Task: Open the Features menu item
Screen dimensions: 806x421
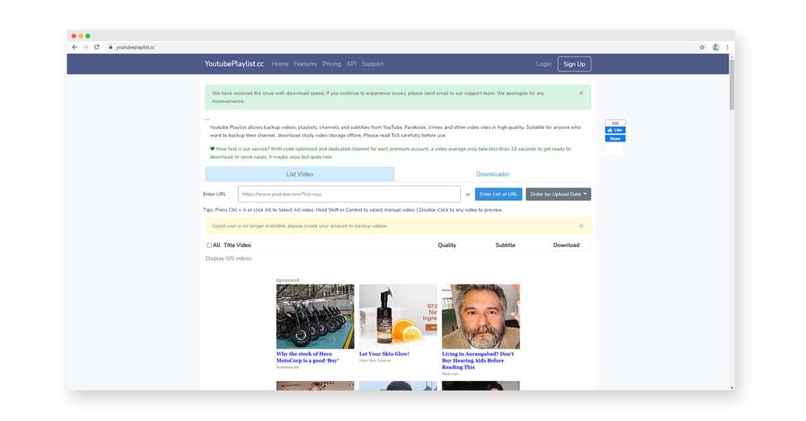Action: point(305,64)
